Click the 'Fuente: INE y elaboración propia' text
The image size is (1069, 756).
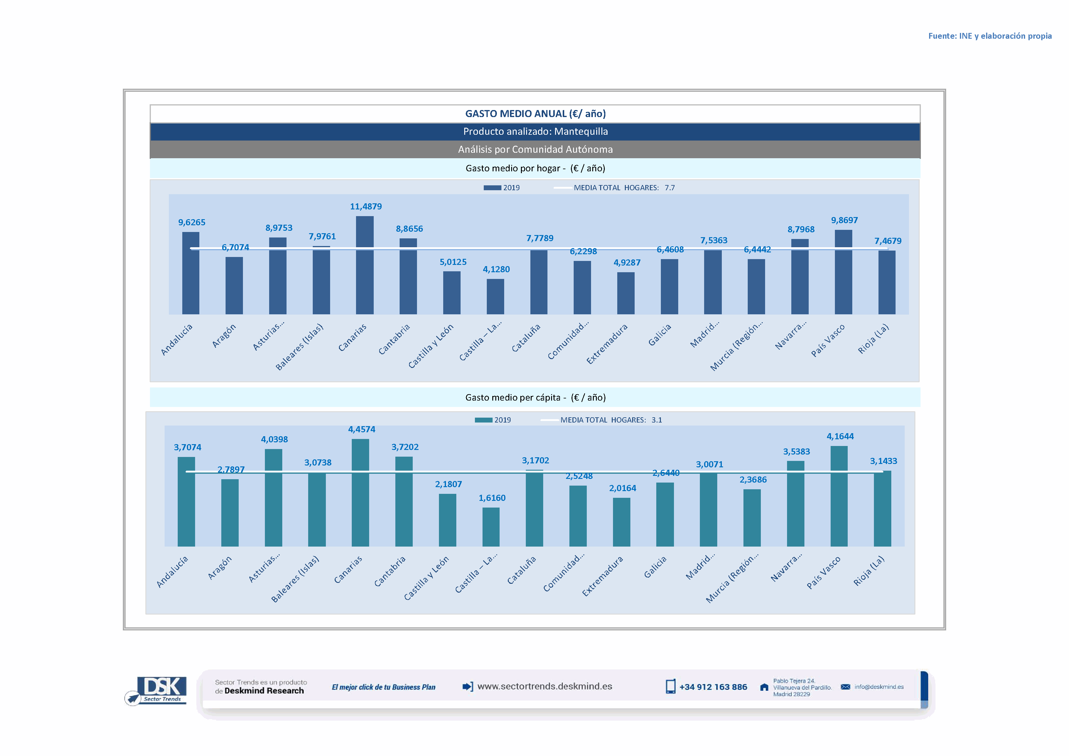pyautogui.click(x=990, y=36)
